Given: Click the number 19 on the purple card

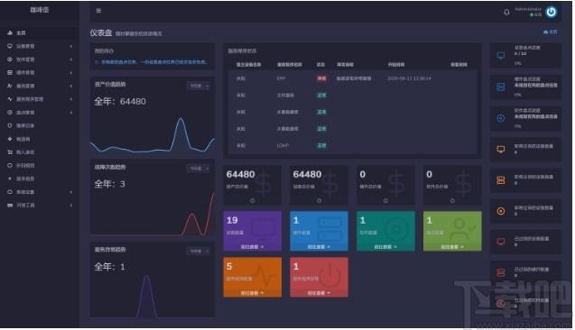Looking at the screenshot, I should click(x=232, y=220).
